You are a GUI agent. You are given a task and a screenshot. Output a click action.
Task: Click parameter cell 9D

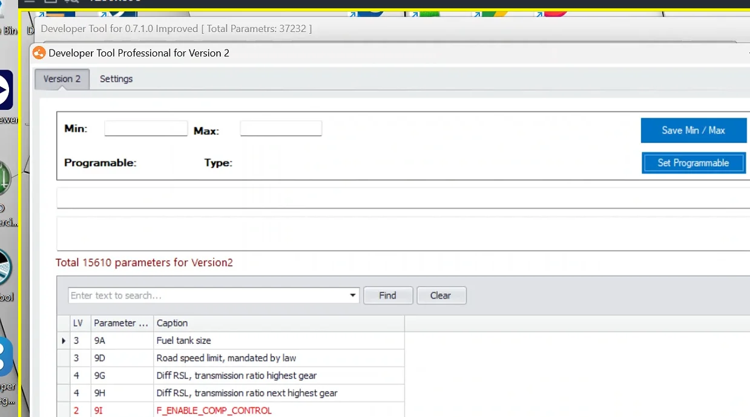click(x=122, y=358)
